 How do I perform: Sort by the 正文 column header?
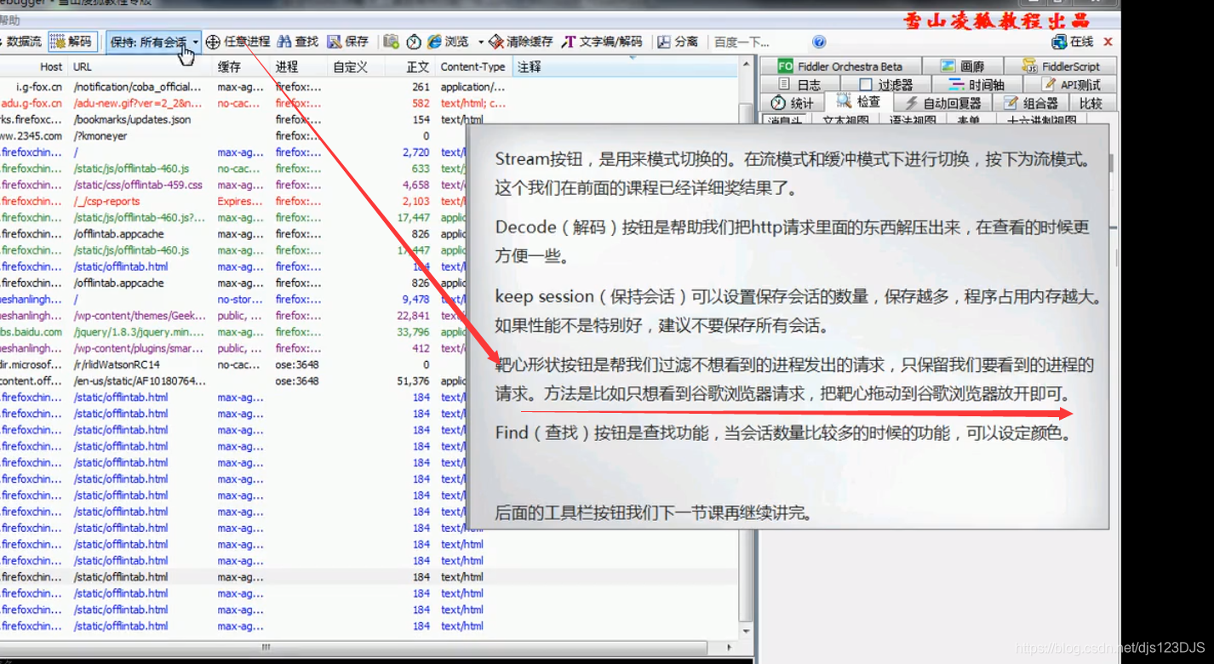point(410,66)
